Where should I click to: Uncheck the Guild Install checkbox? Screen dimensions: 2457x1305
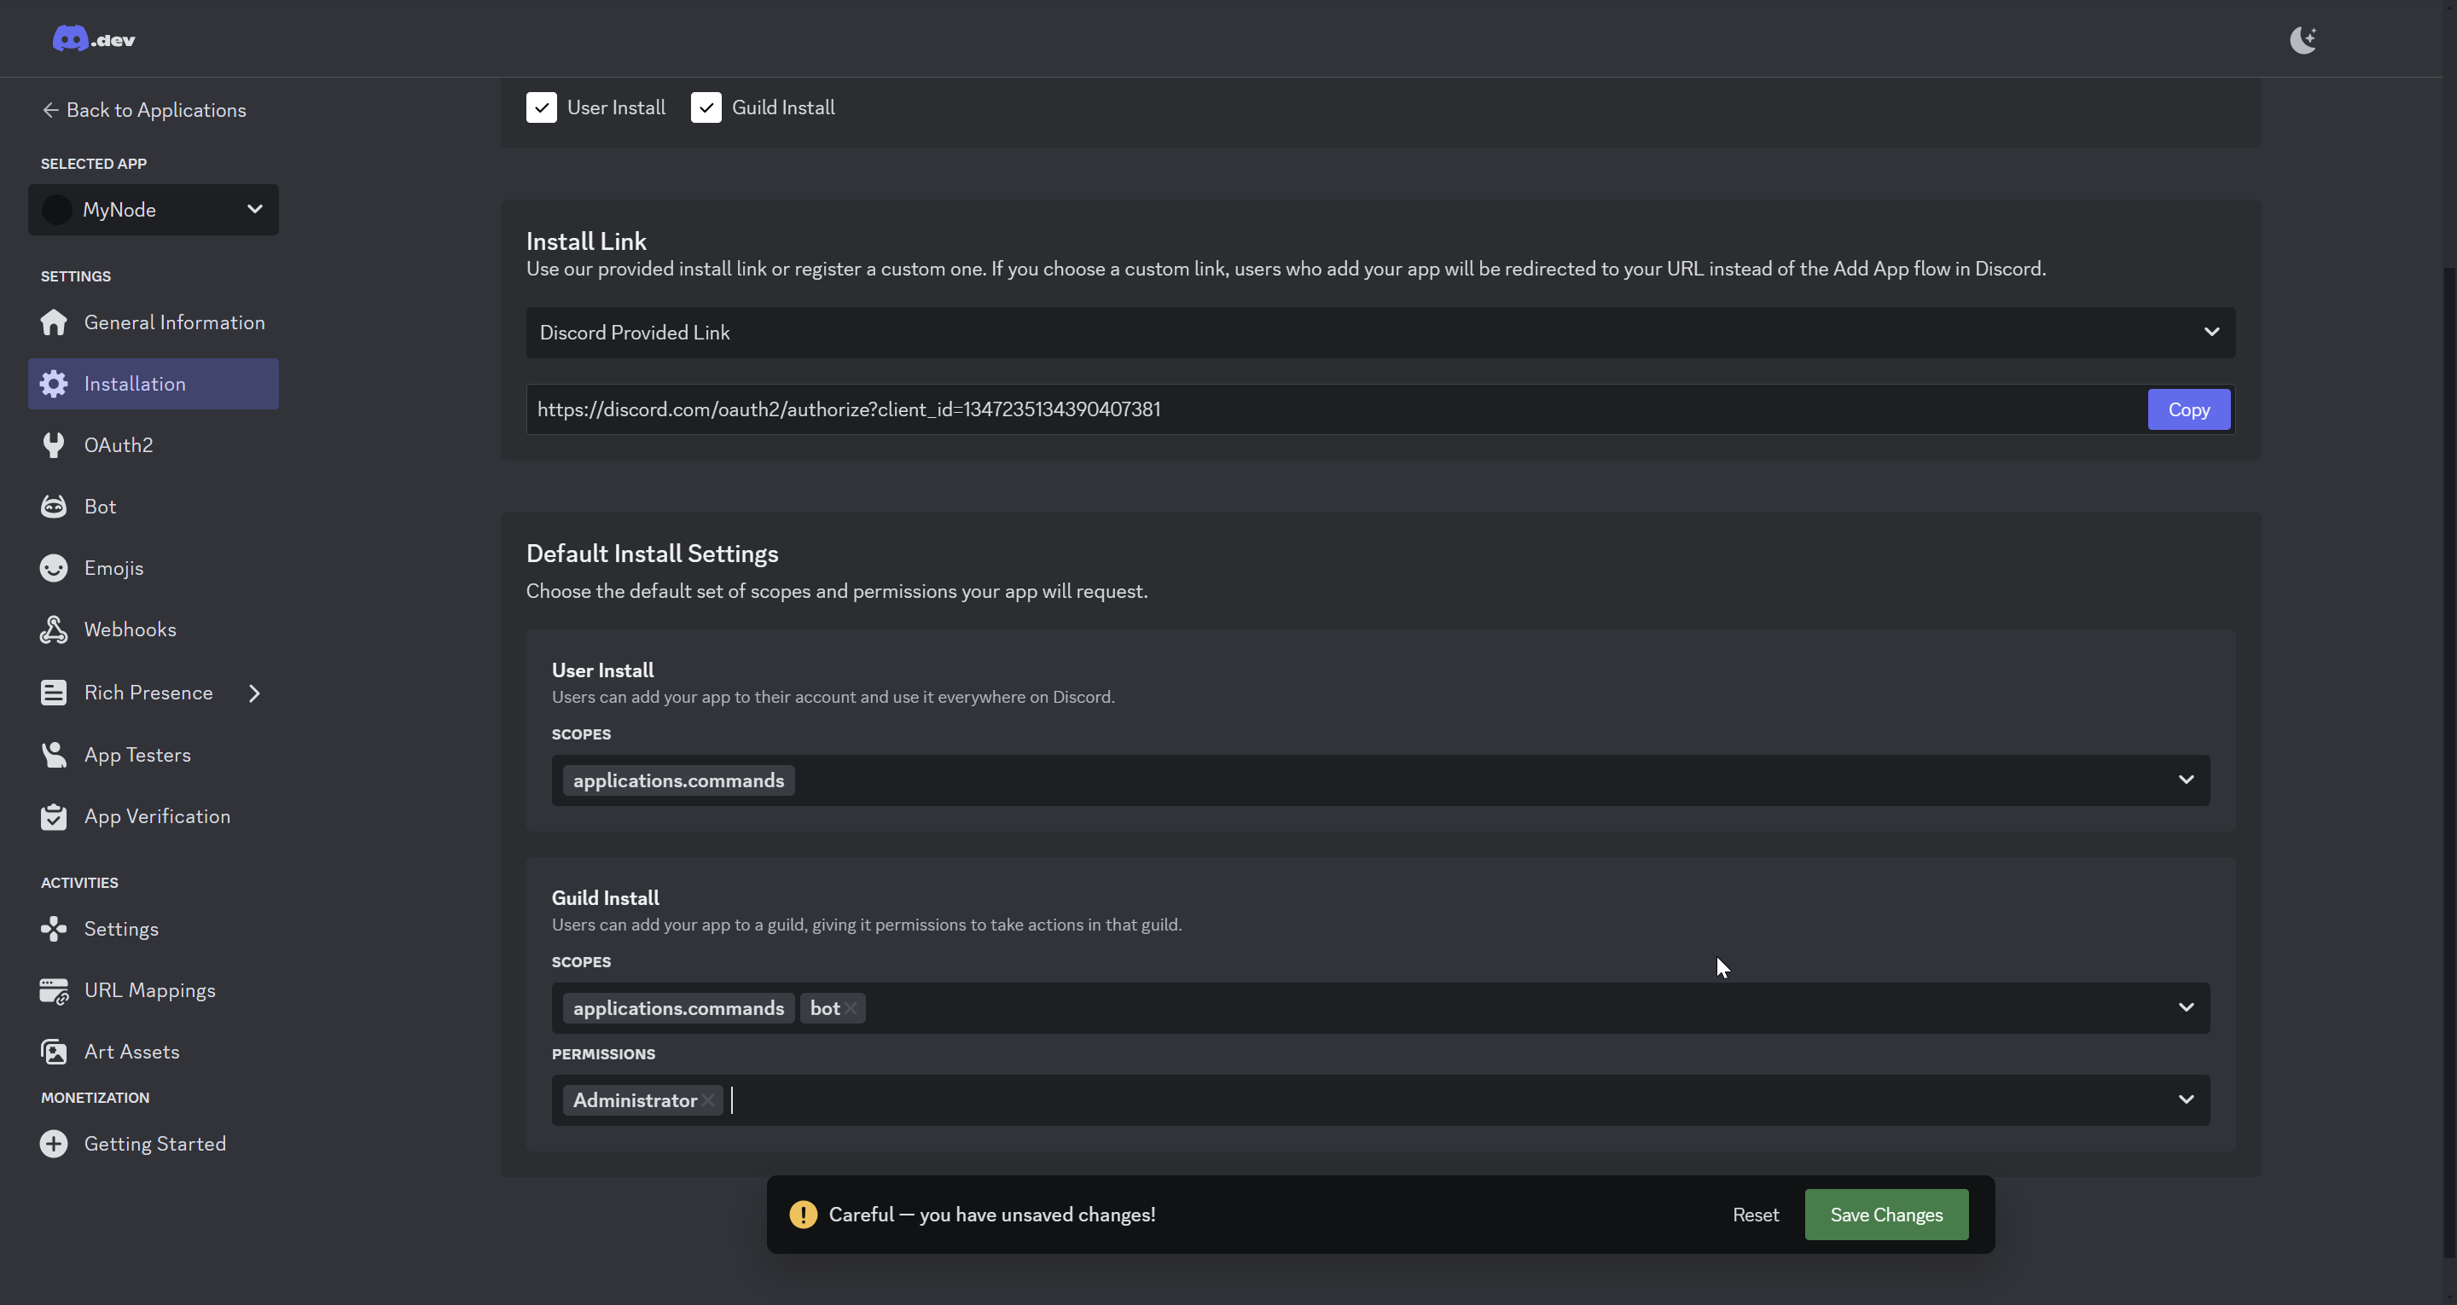click(x=706, y=107)
